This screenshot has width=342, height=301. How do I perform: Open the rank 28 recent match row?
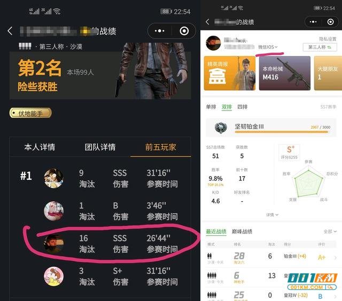pyautogui.click(x=271, y=258)
